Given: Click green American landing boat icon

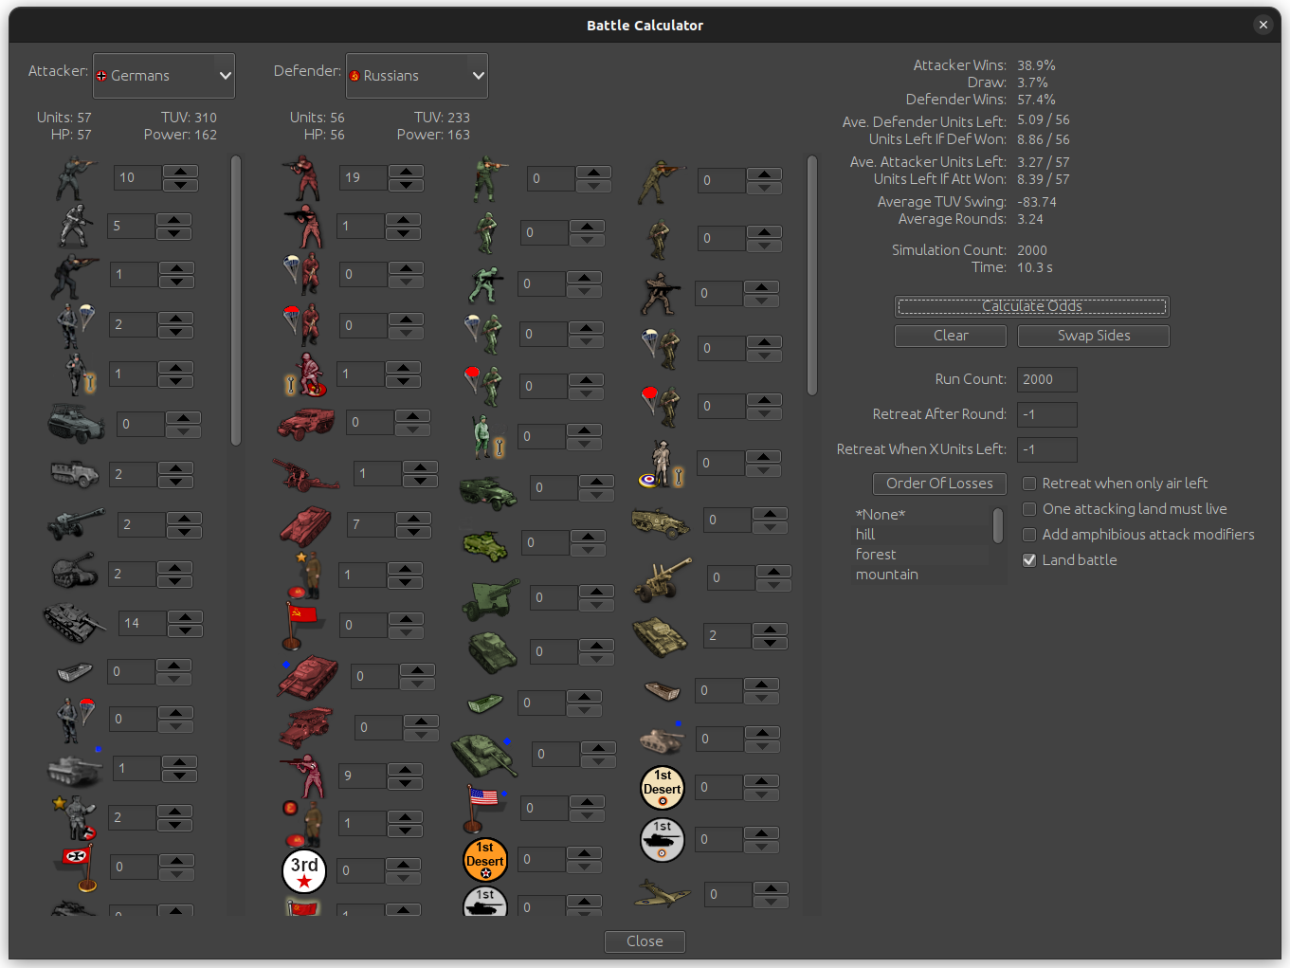Looking at the screenshot, I should pyautogui.click(x=484, y=703).
